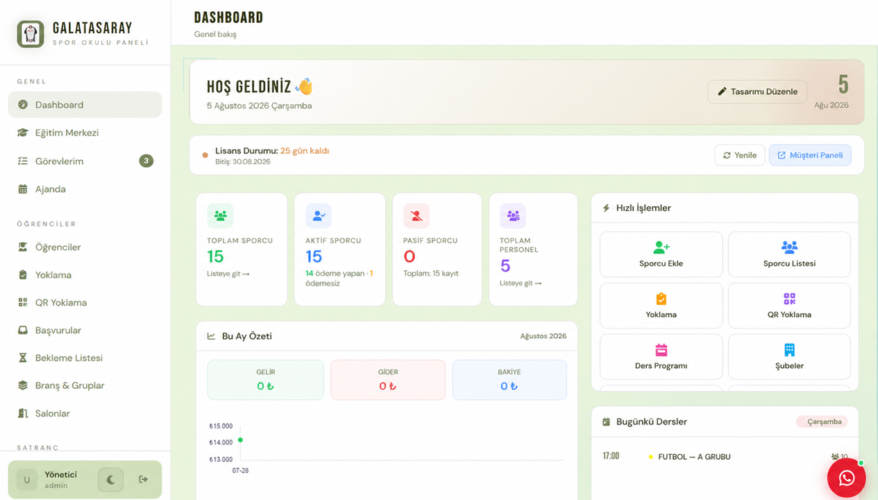Open Öğrenciler sidebar item

coord(85,247)
